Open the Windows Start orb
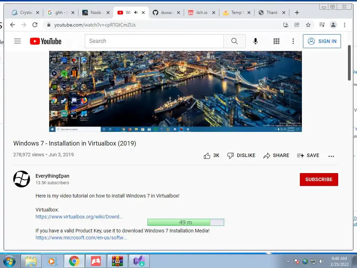 (x=9, y=261)
